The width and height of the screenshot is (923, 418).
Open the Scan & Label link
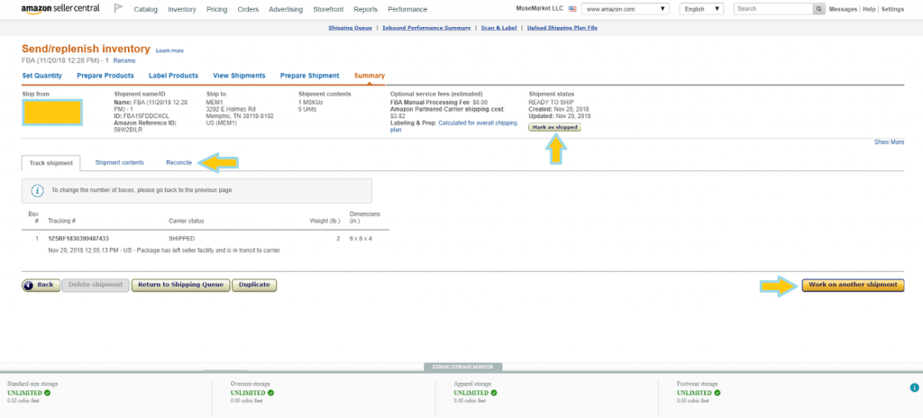(x=498, y=28)
